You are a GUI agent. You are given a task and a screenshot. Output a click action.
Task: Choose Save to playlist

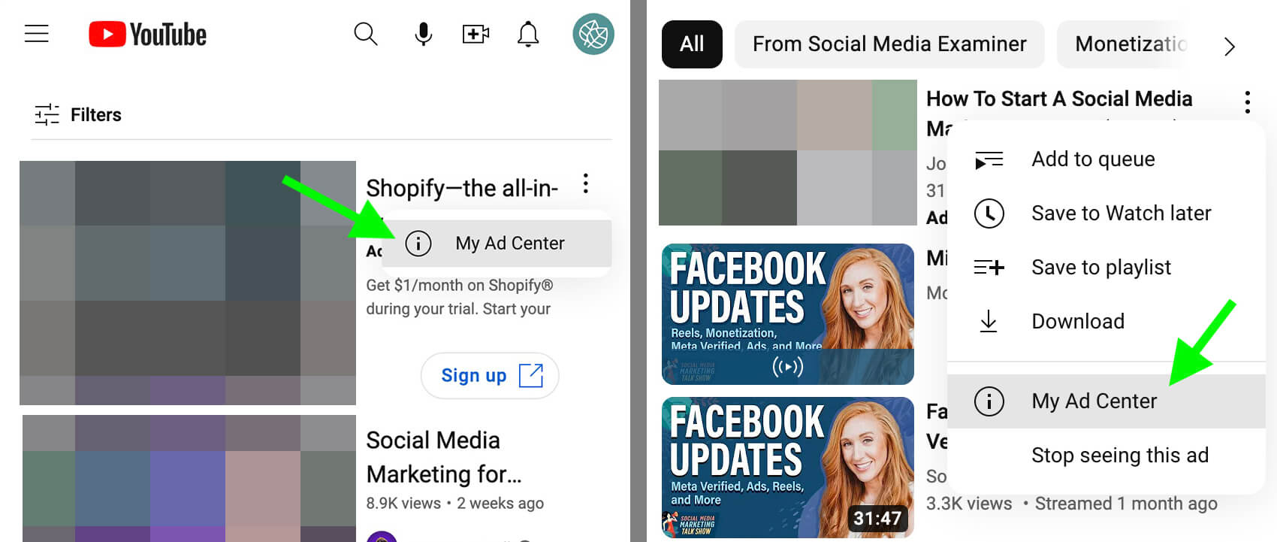point(1106,268)
